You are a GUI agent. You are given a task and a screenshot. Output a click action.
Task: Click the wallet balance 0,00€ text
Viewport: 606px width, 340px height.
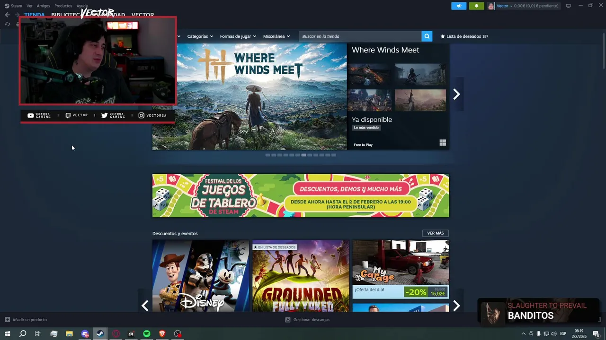point(536,6)
